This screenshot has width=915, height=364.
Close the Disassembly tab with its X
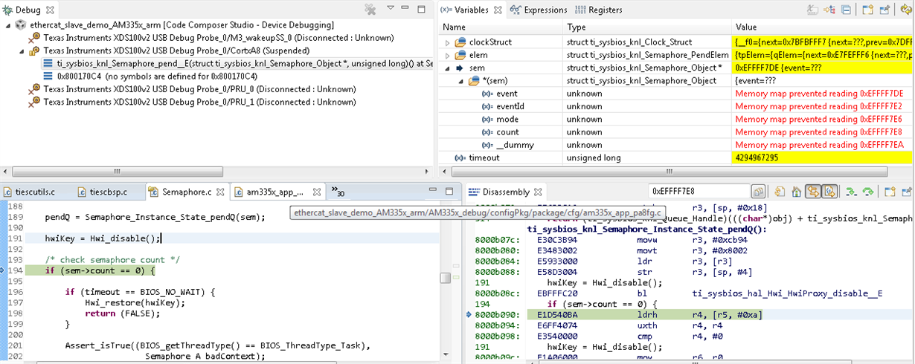(x=539, y=192)
